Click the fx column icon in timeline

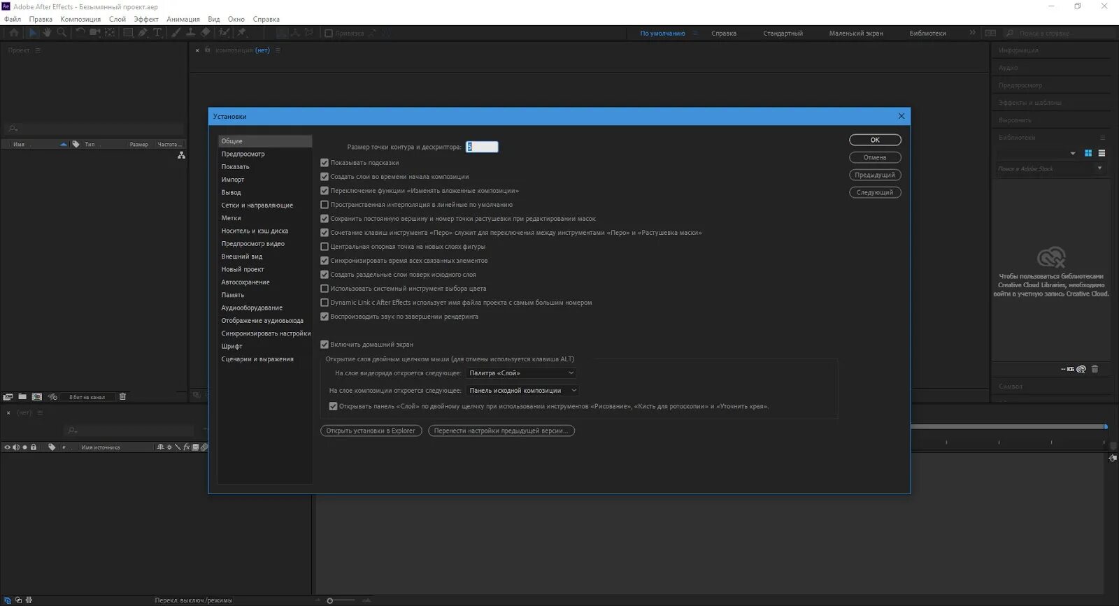click(186, 447)
